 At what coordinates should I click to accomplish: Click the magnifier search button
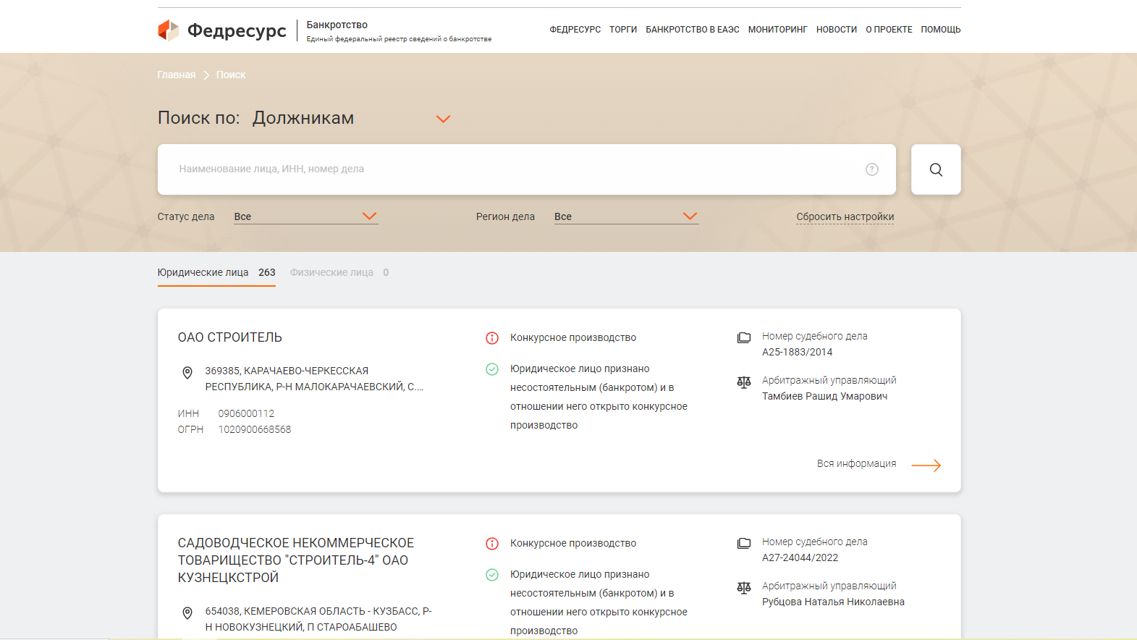[x=936, y=169]
